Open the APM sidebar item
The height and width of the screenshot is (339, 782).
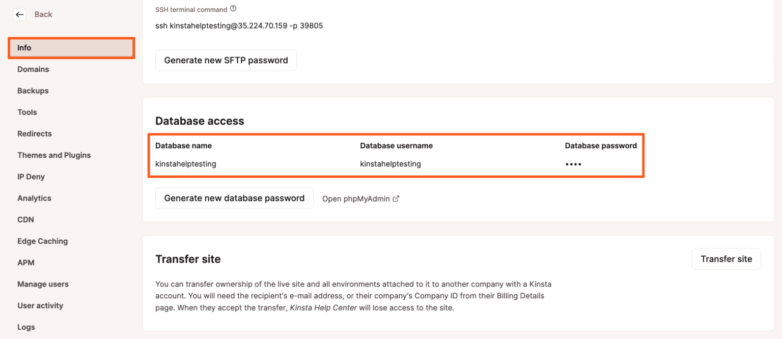pos(26,263)
